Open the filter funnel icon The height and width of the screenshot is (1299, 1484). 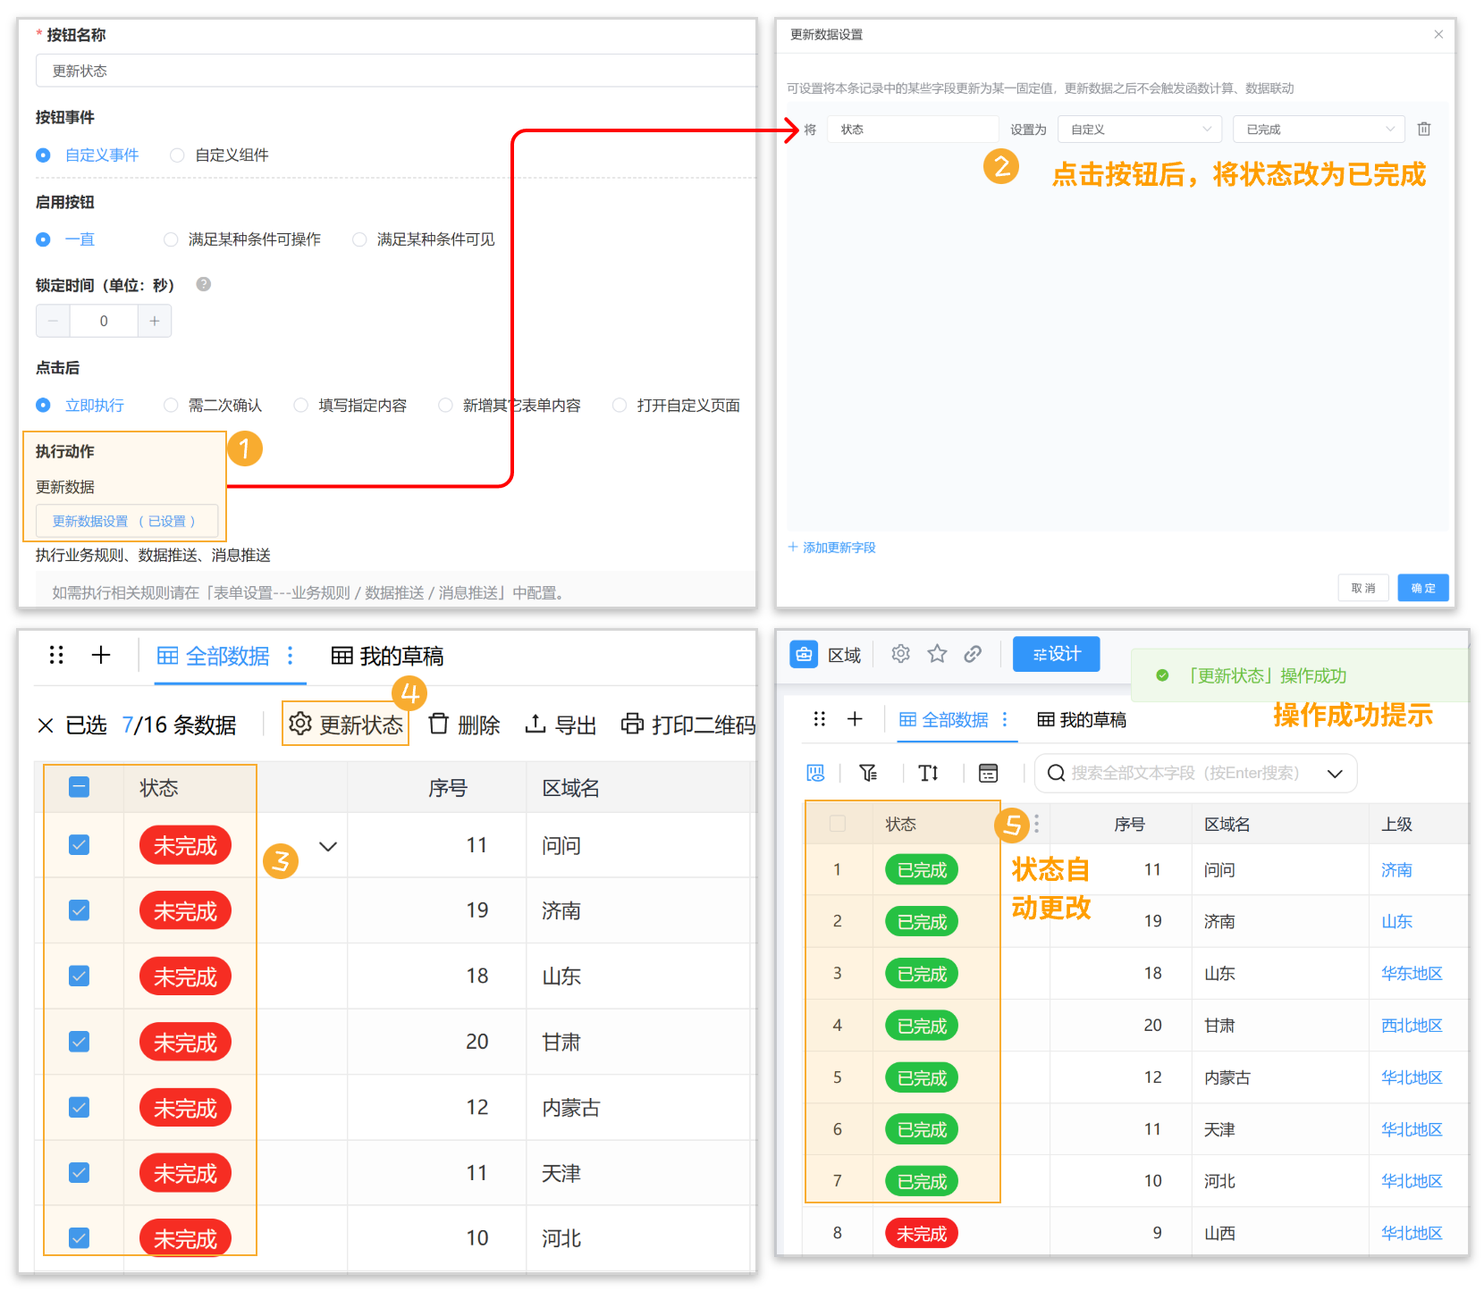tap(868, 773)
